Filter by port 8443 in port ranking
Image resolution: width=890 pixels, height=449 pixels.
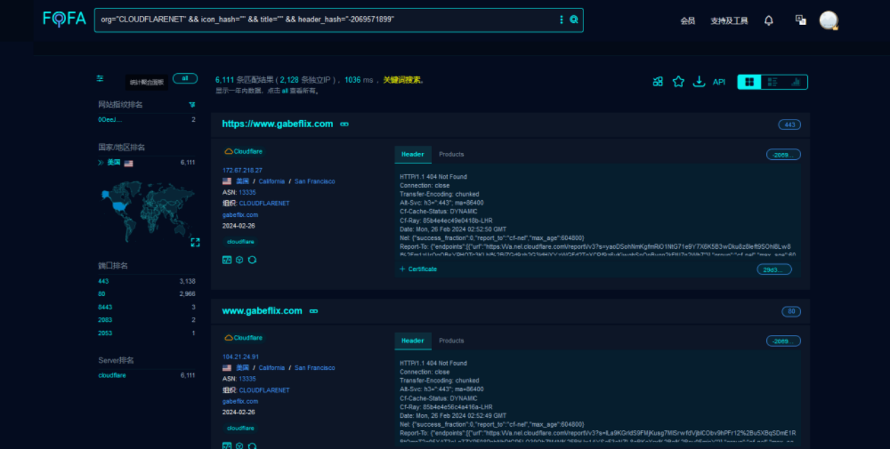coord(105,307)
